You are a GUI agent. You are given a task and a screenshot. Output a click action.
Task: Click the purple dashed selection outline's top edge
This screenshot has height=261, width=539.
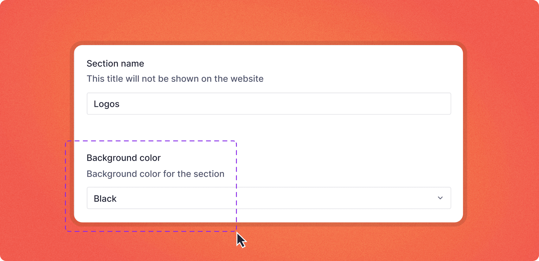coord(151,141)
